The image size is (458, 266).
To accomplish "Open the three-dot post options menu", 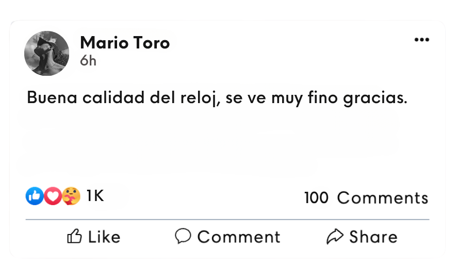I will click(x=421, y=40).
